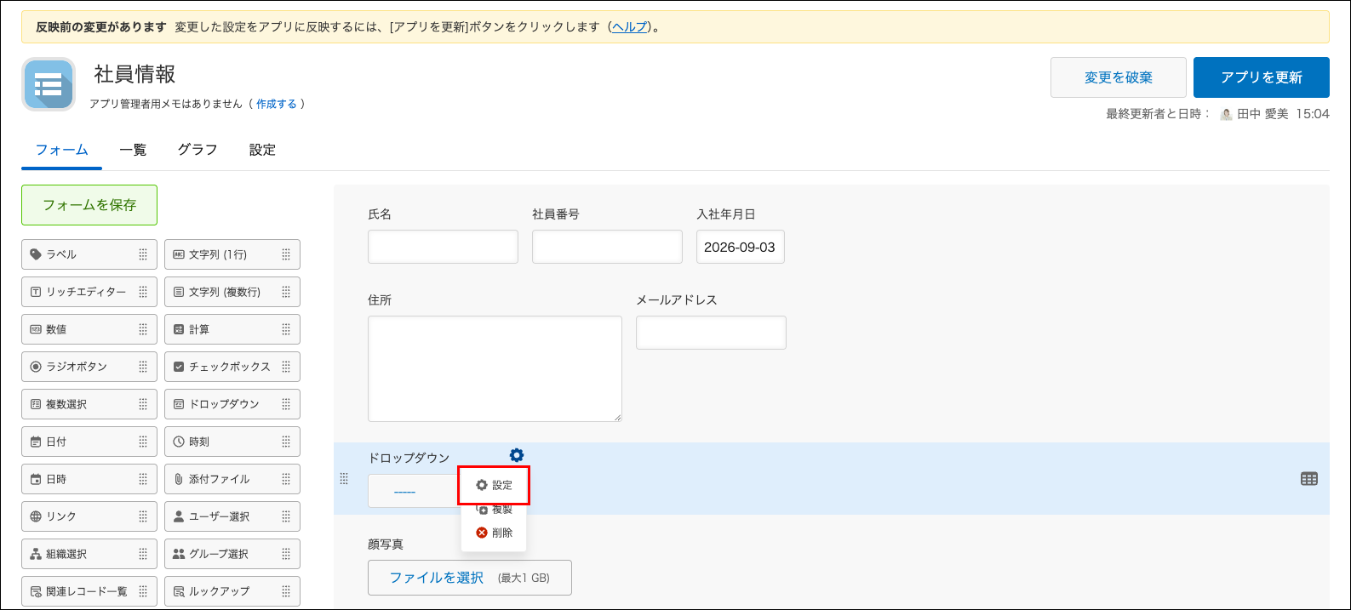Click the ドロップダウン palette item icon
This screenshot has width=1351, height=610.
click(x=179, y=404)
